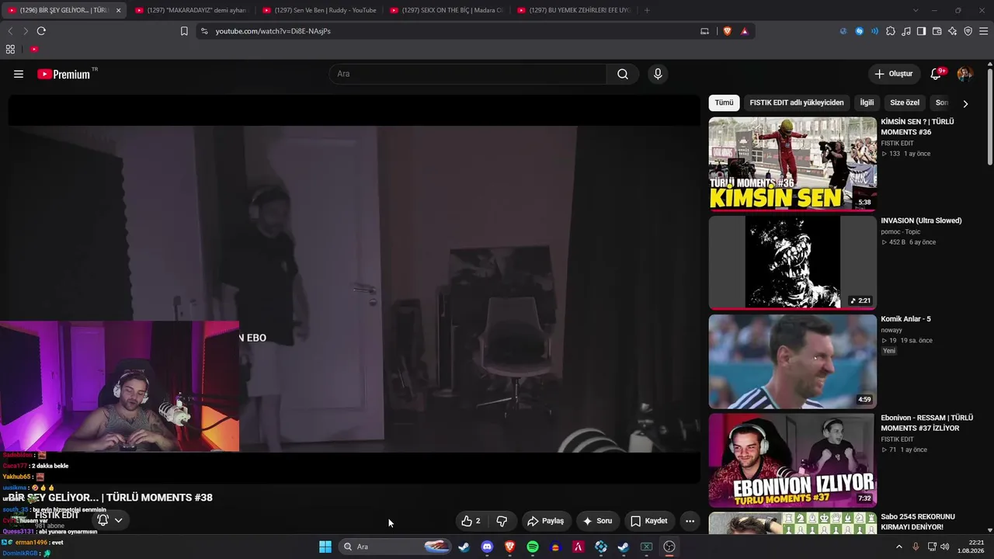Expand subscription notification options chevron
Image resolution: width=994 pixels, height=559 pixels.
click(118, 520)
